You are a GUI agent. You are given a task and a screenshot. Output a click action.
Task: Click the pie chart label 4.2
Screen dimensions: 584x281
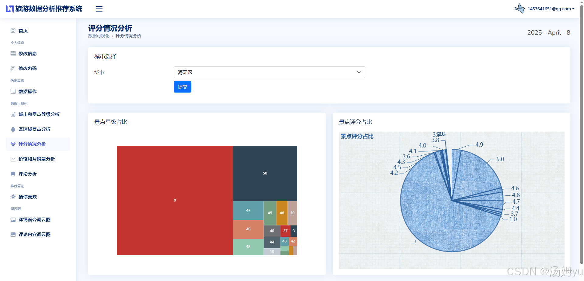click(x=394, y=173)
